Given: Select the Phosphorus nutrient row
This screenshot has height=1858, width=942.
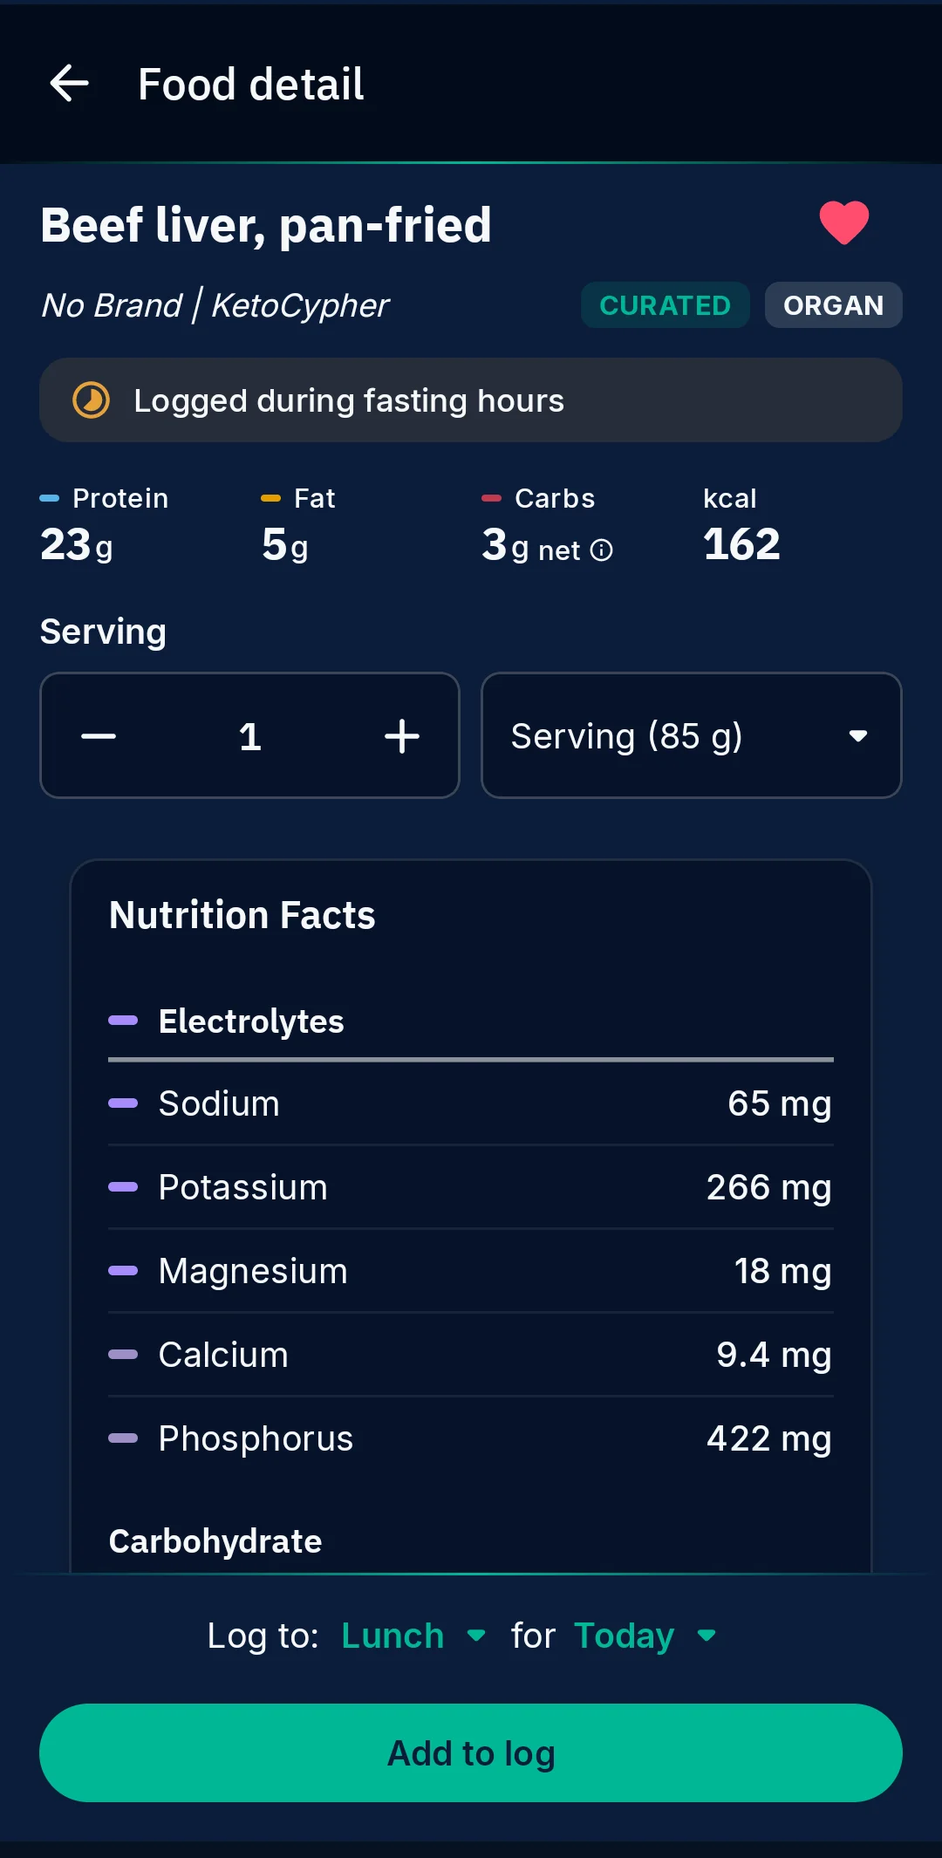Looking at the screenshot, I should click(x=471, y=1438).
